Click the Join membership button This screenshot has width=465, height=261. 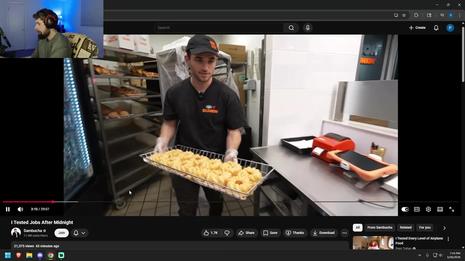(x=62, y=233)
